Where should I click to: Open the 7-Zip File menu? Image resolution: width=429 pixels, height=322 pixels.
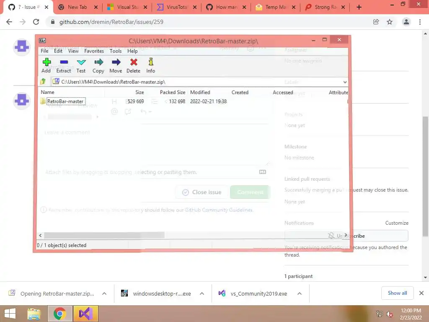pyautogui.click(x=44, y=51)
